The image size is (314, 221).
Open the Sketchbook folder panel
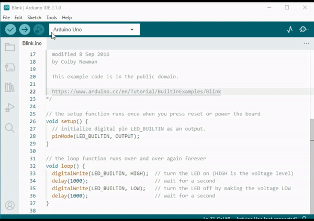10,47
